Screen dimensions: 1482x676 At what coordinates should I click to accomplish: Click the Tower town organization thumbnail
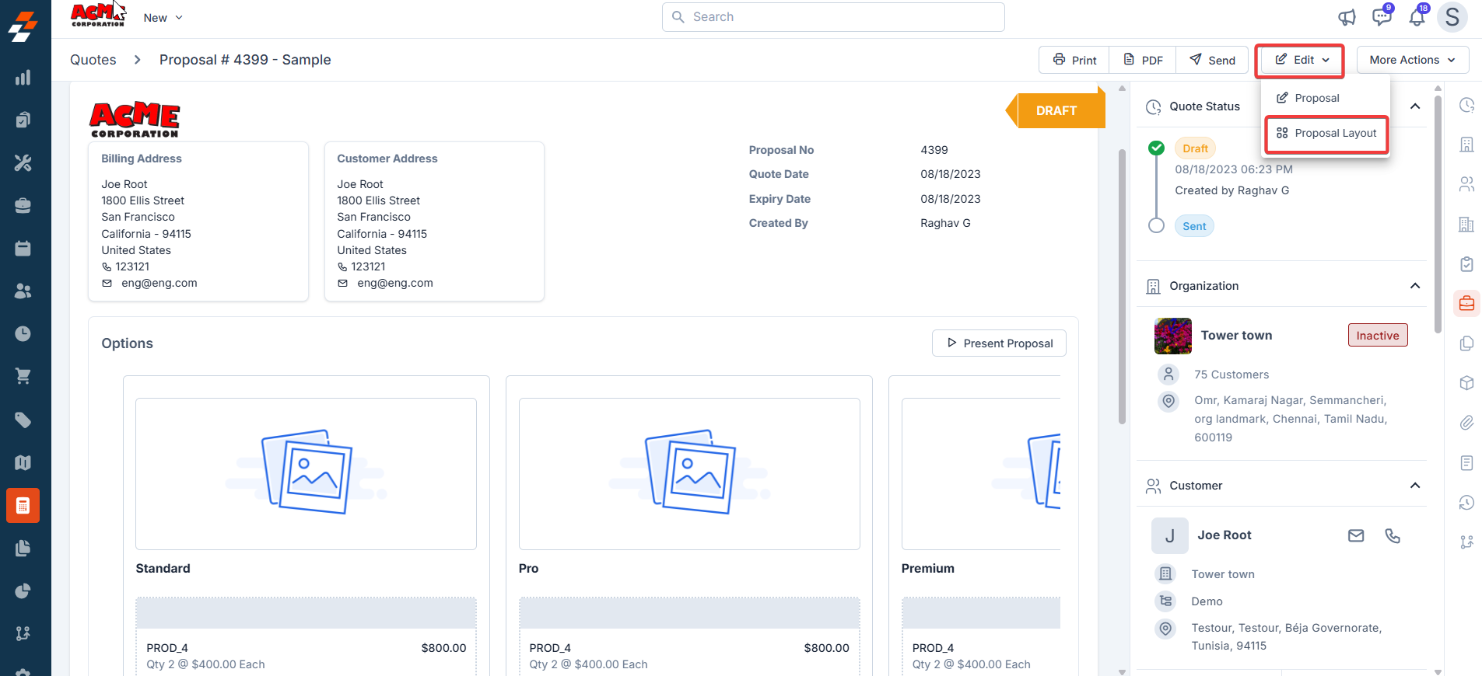pos(1173,336)
